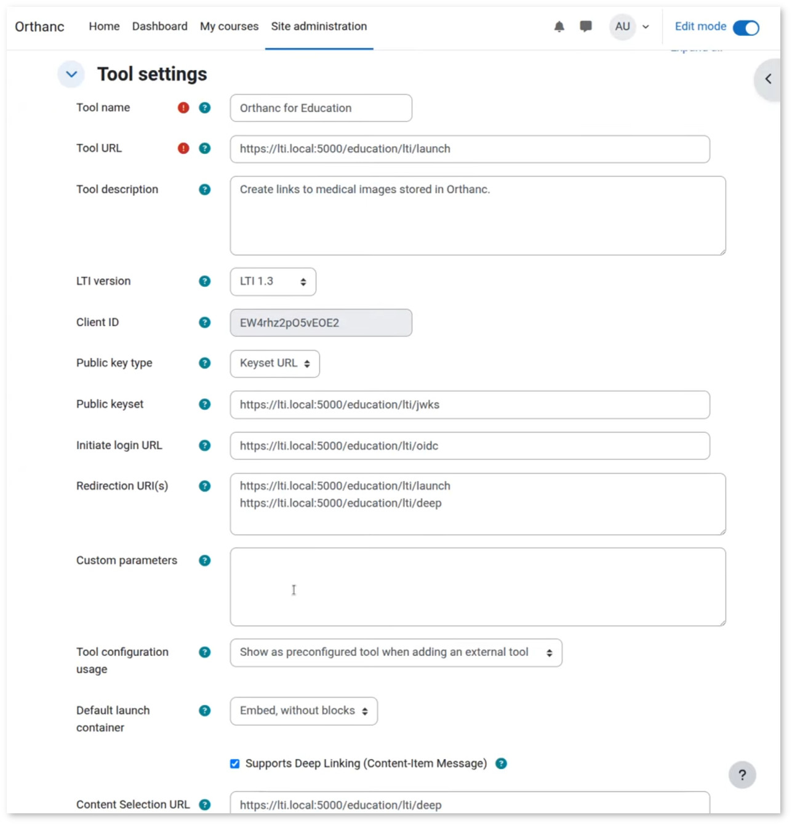Open the Public key type dropdown

coord(274,364)
